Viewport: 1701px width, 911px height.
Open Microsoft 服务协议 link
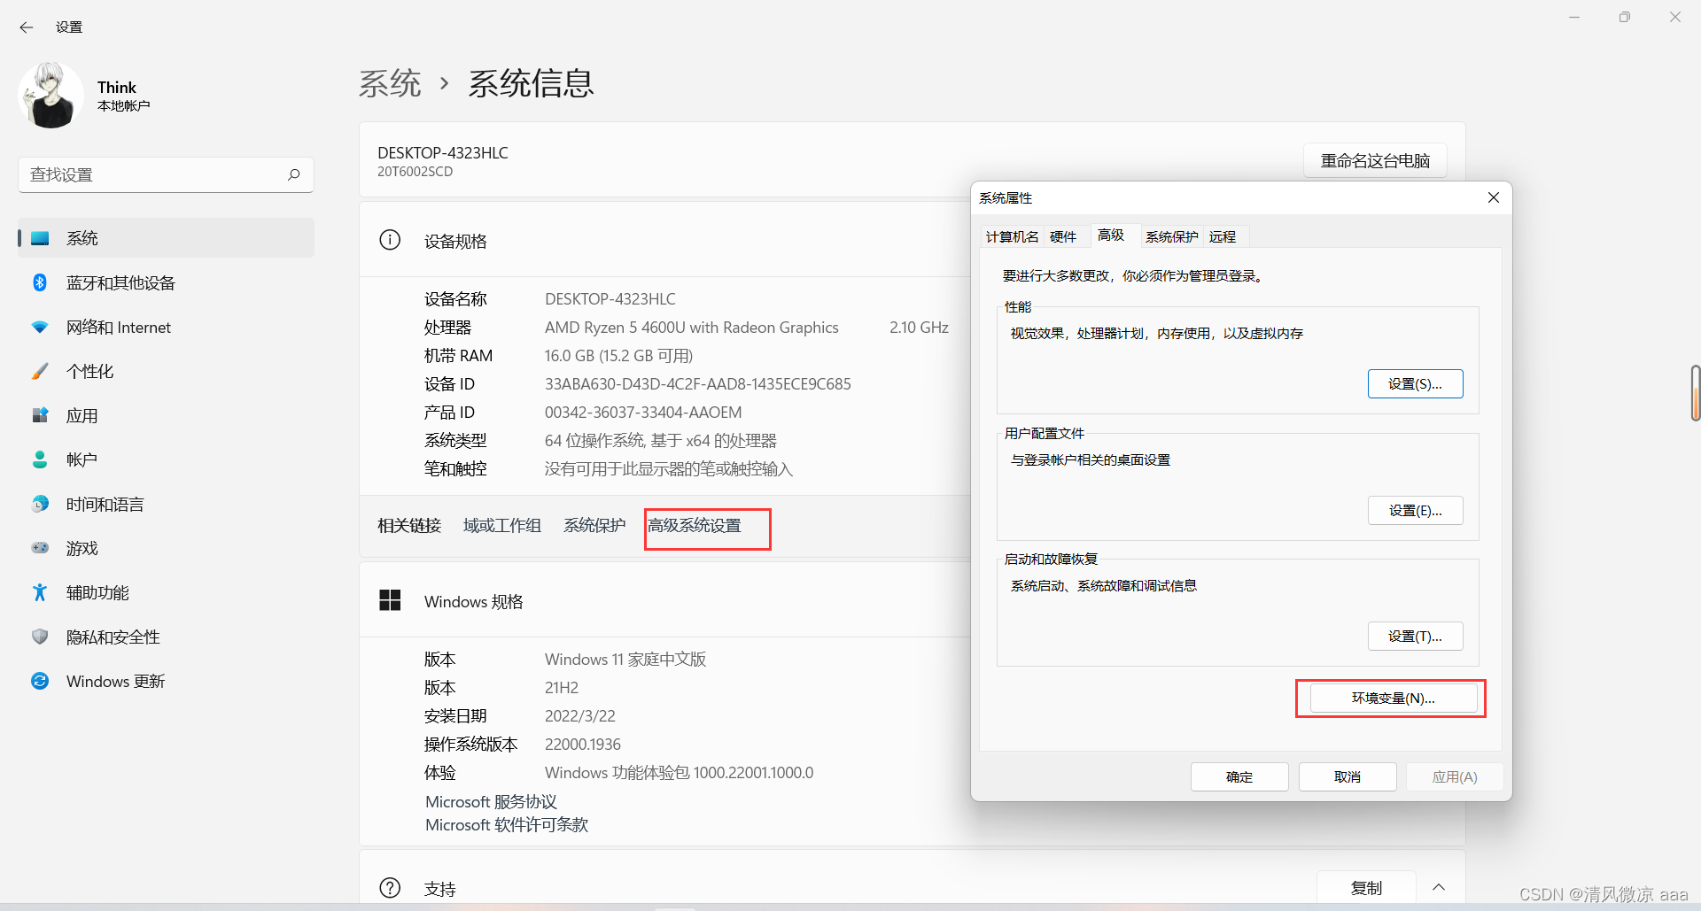(x=491, y=801)
